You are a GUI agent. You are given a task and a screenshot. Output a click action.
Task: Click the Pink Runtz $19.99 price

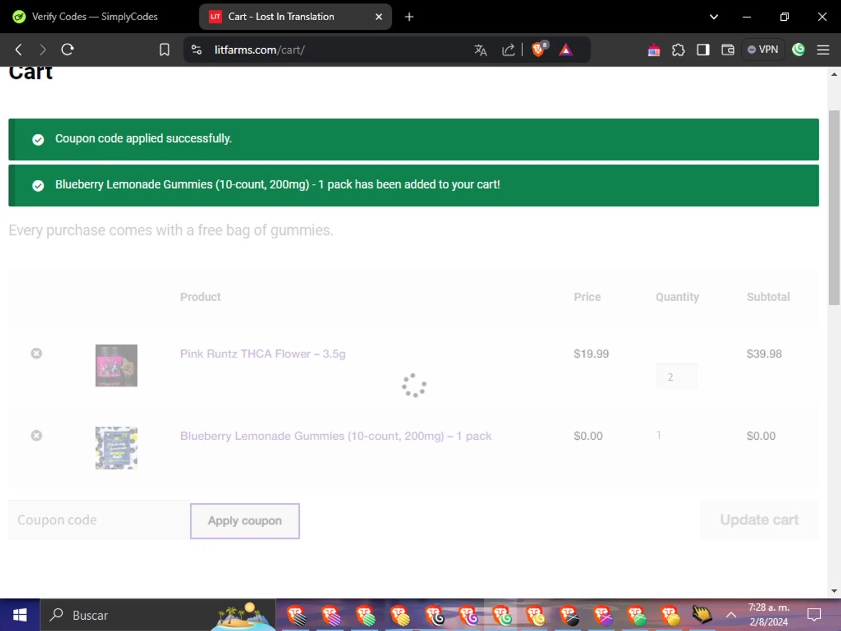[x=591, y=354]
